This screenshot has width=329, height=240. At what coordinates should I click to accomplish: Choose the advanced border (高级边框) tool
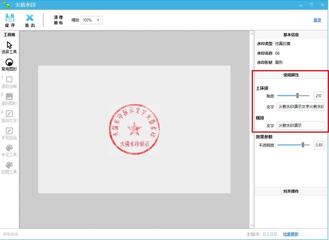[9, 79]
